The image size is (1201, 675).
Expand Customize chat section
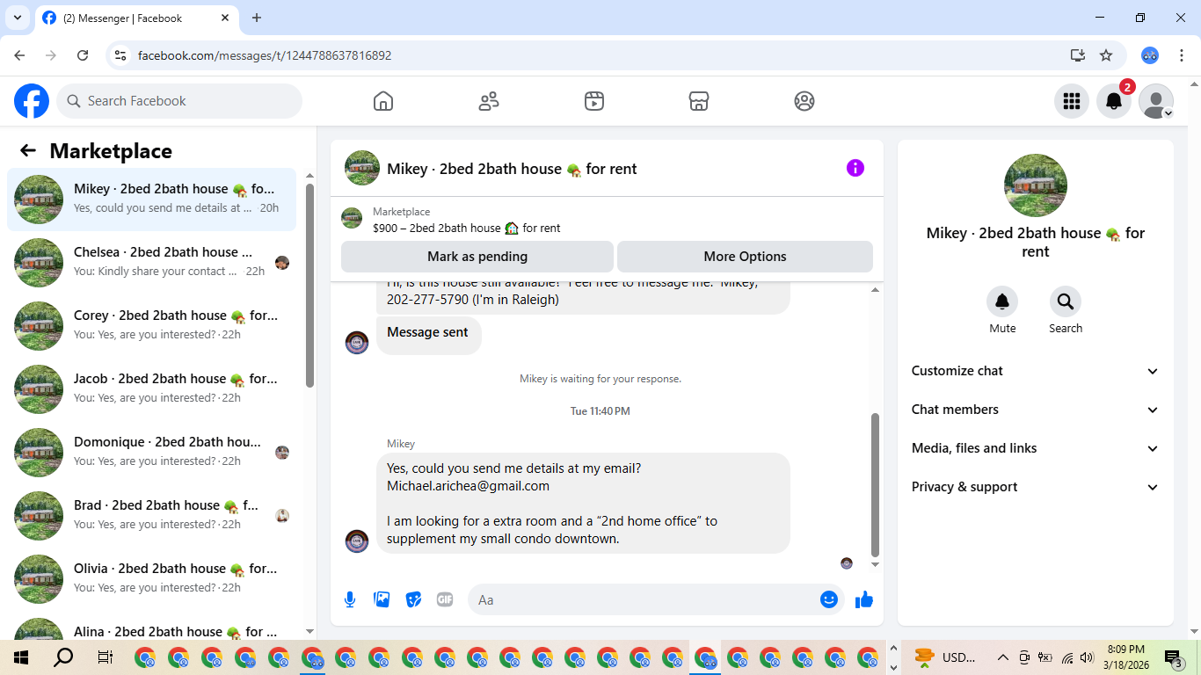pyautogui.click(x=1036, y=371)
